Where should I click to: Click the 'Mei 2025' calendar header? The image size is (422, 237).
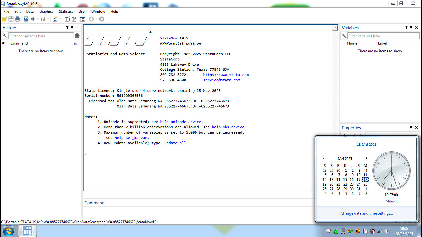click(345, 159)
